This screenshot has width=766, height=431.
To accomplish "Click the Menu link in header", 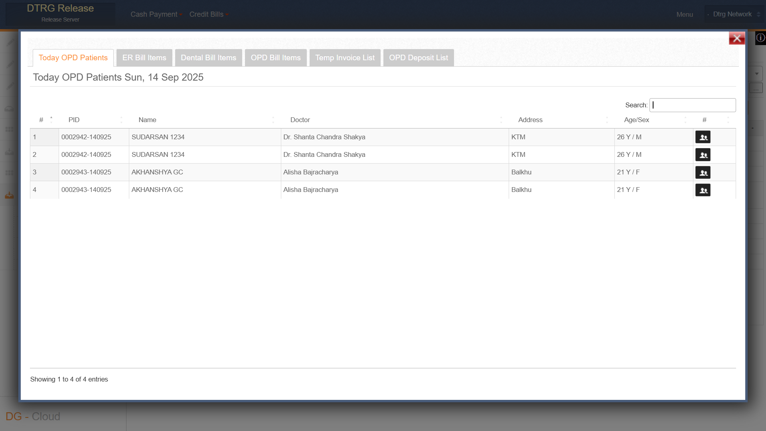I will click(685, 14).
